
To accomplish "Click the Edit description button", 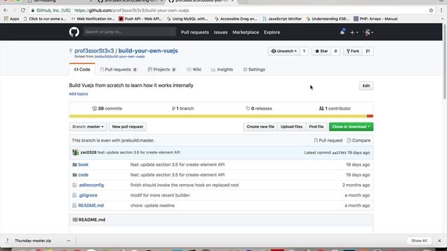I will click(x=366, y=86).
